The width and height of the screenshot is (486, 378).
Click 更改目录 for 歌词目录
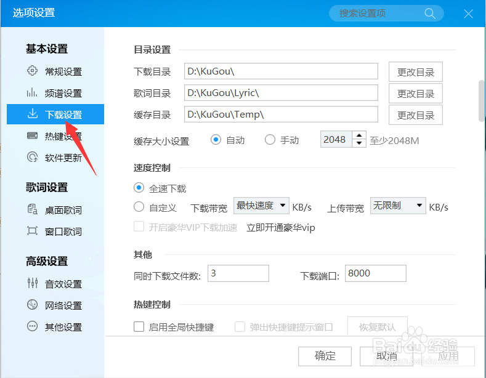pos(416,93)
